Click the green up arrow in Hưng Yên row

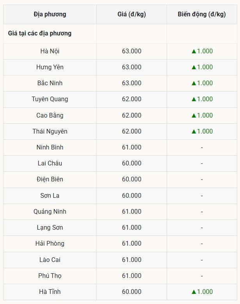[x=193, y=67]
